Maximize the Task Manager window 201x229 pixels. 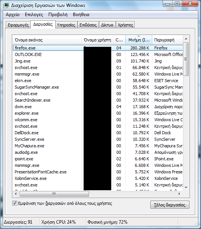(177, 4)
